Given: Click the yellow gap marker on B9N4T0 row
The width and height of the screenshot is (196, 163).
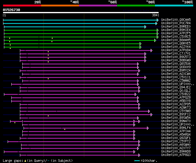Looking at the screenshot, I should [15, 122].
